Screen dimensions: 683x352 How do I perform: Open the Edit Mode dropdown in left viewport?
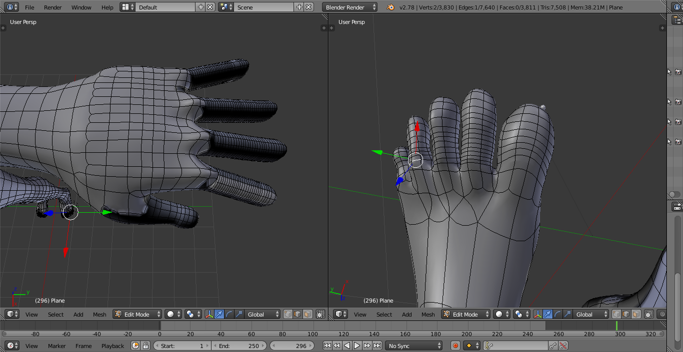(137, 315)
